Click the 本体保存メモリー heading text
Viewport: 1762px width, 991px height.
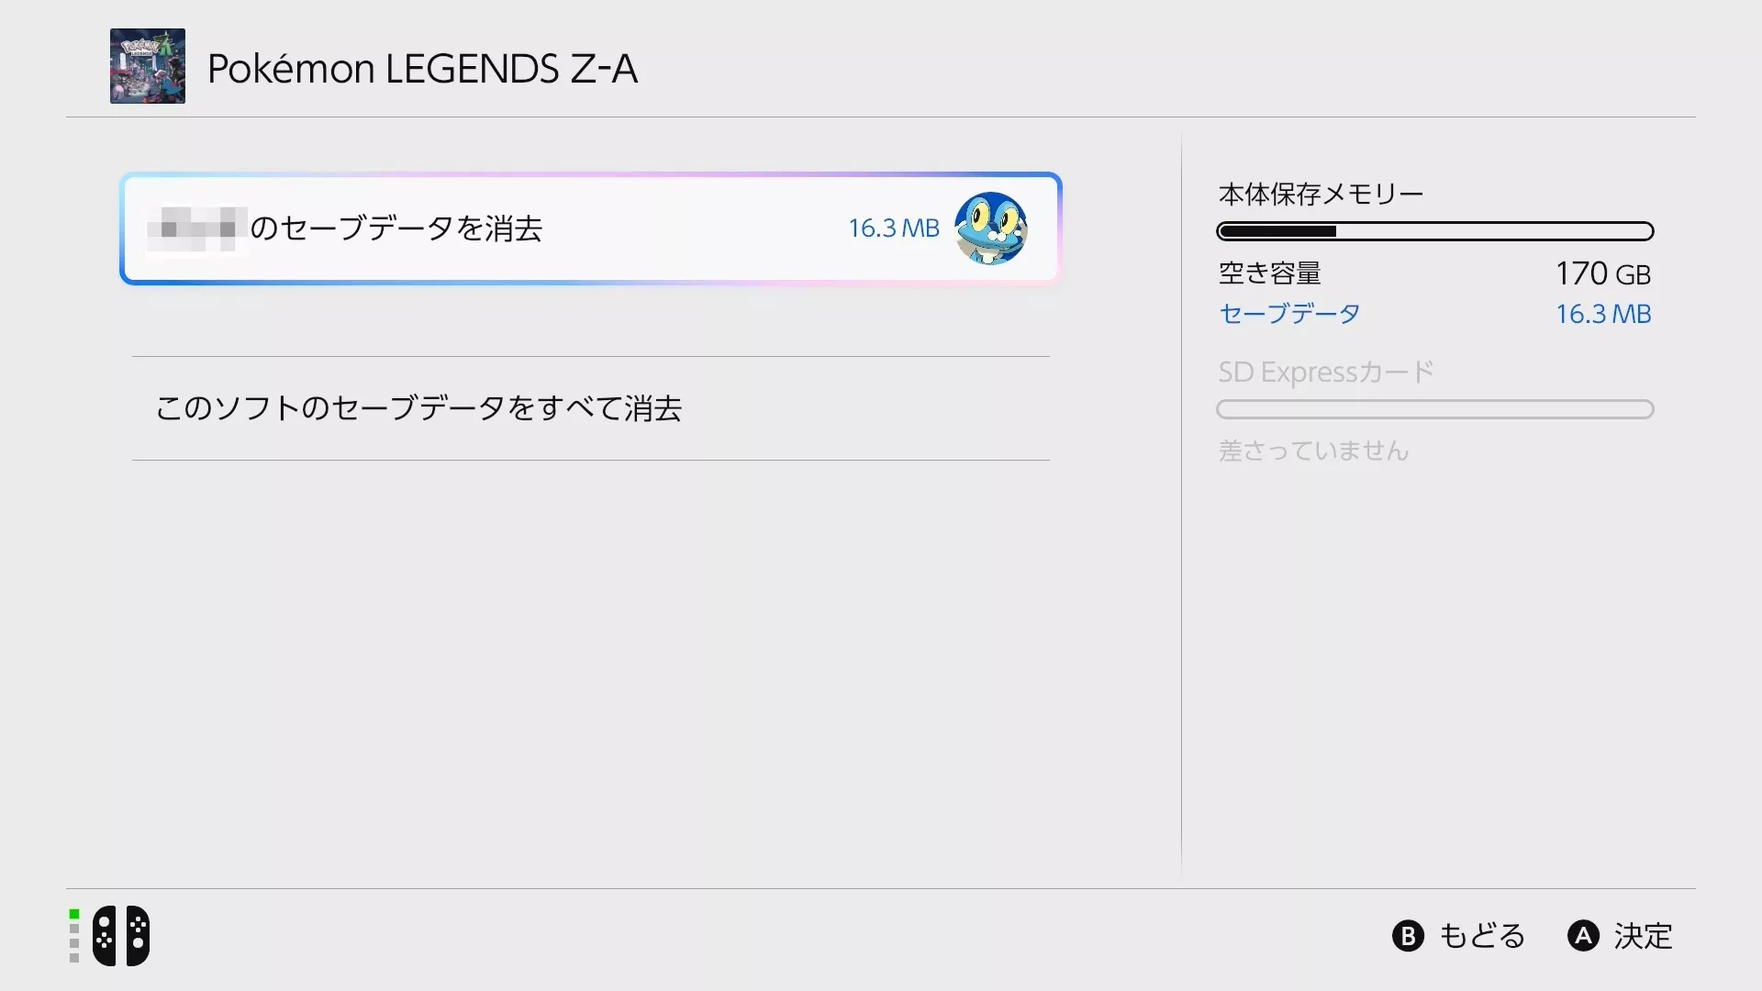(1321, 194)
